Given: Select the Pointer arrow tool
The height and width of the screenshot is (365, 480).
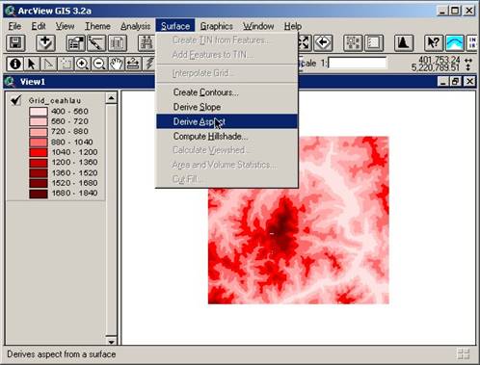Looking at the screenshot, I should pyautogui.click(x=32, y=64).
